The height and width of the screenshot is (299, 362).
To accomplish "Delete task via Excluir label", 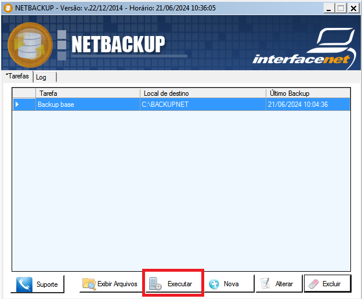I will point(331,284).
